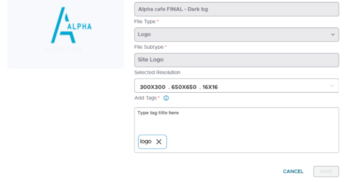Screen dimensions: 348x182
Task: Click the Selected Resolution dropdown chevron
Action: point(332,86)
